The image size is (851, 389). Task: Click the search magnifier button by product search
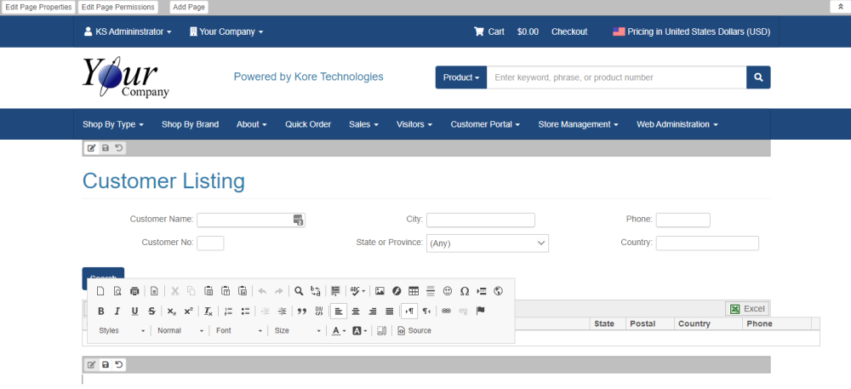pyautogui.click(x=758, y=77)
